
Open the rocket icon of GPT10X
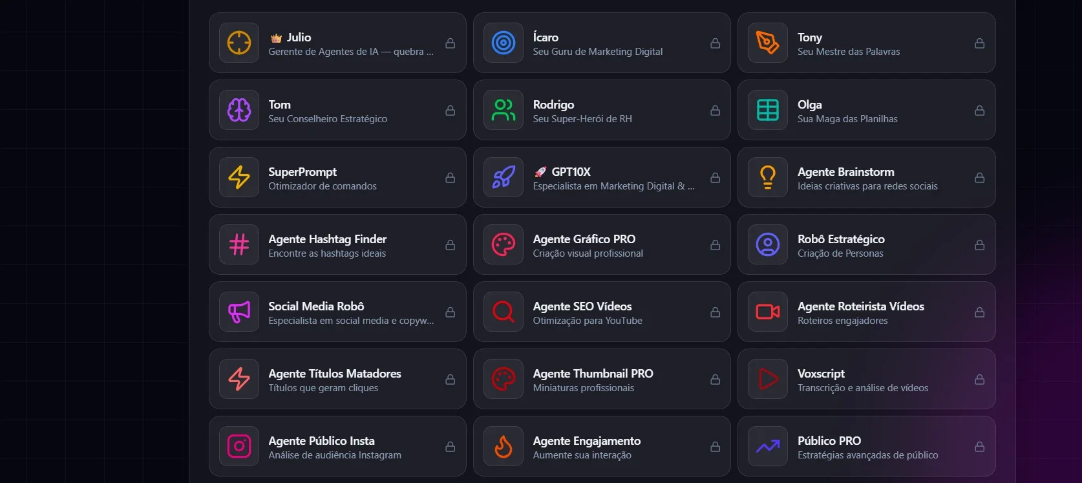coord(504,177)
